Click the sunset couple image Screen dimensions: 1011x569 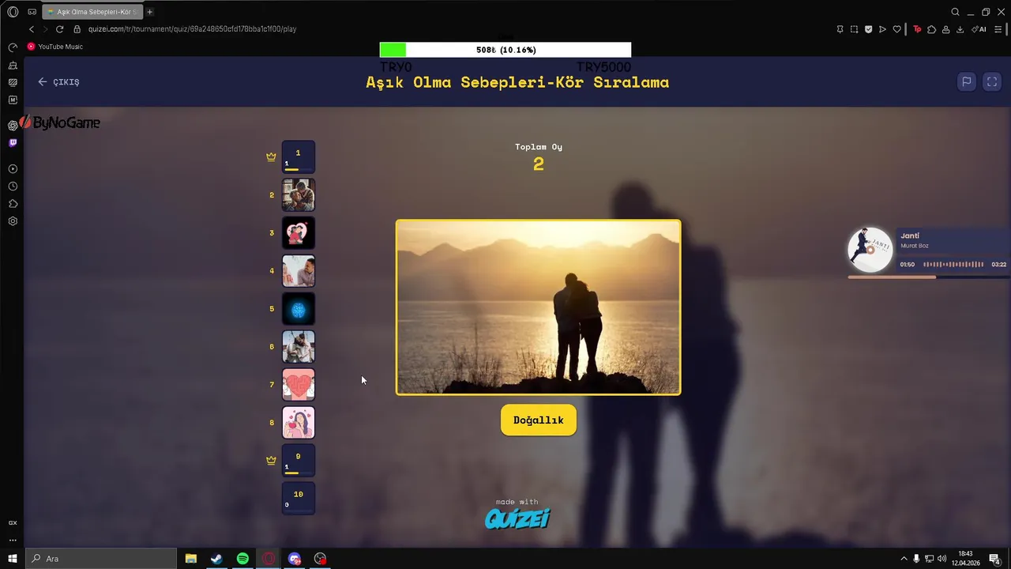[538, 307]
